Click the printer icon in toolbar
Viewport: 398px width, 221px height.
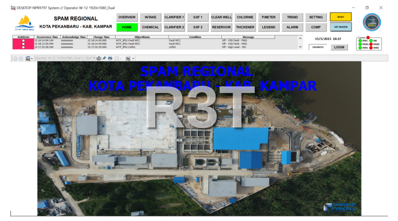click(110, 58)
